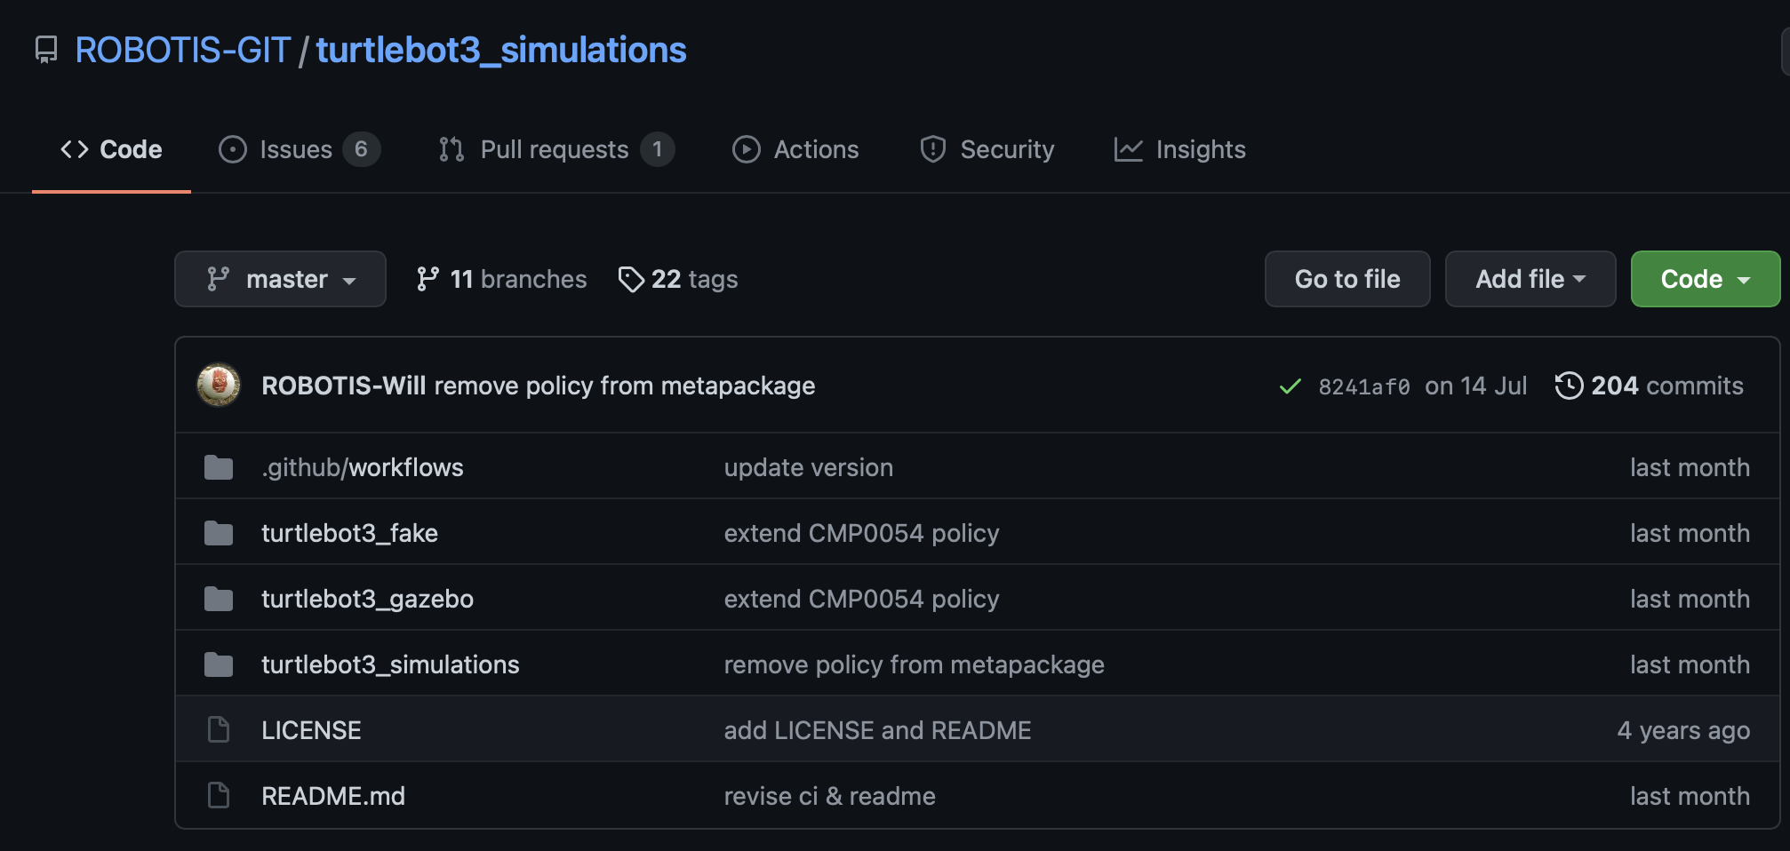Click the tag icon beside 22 tags
Image resolution: width=1790 pixels, height=851 pixels.
(x=631, y=279)
